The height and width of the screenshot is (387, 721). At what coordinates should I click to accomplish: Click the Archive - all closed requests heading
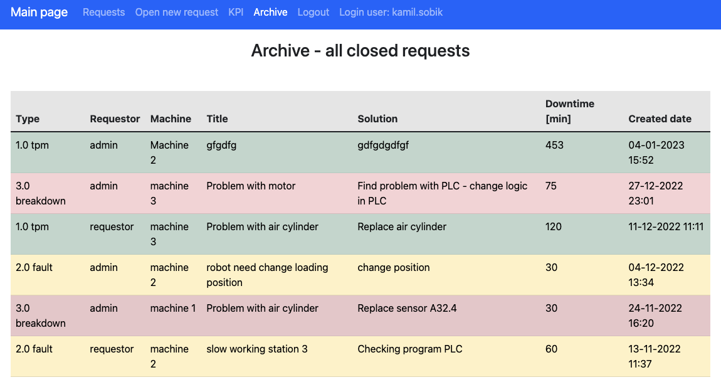pyautogui.click(x=360, y=50)
